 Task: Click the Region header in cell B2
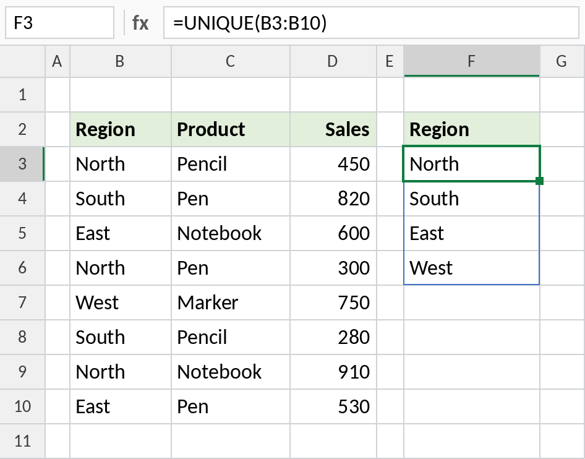121,129
